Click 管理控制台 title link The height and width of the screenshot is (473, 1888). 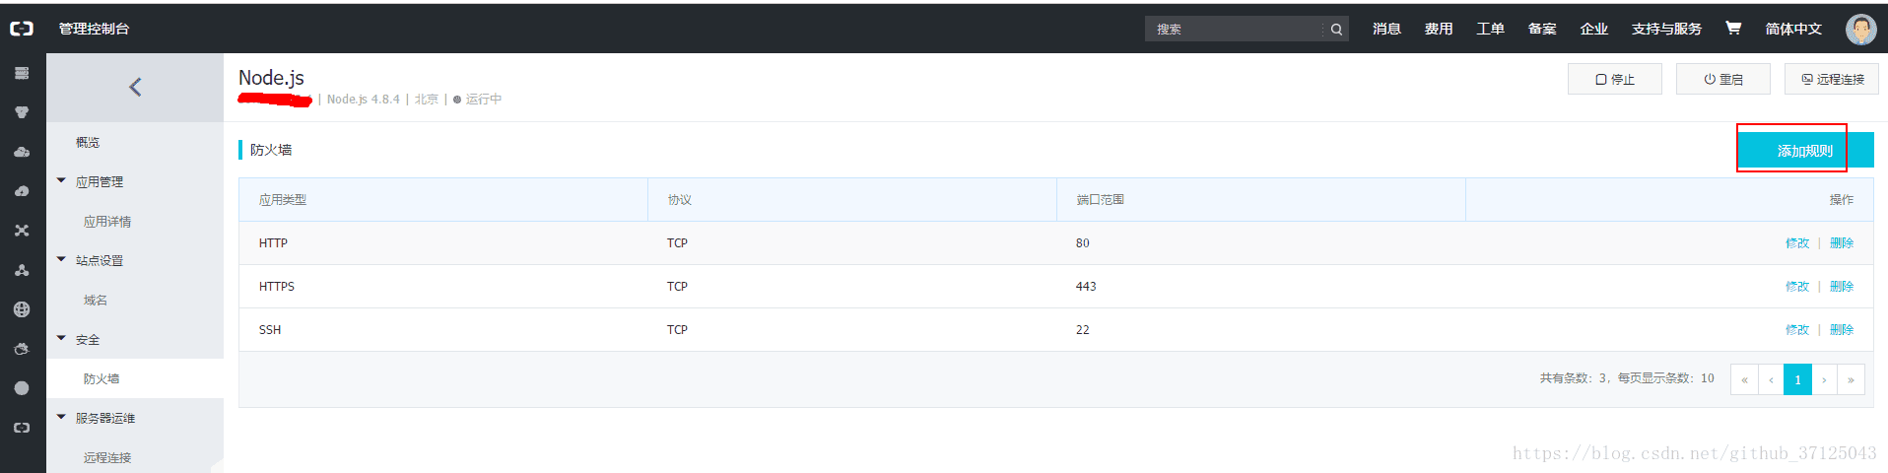click(x=94, y=30)
